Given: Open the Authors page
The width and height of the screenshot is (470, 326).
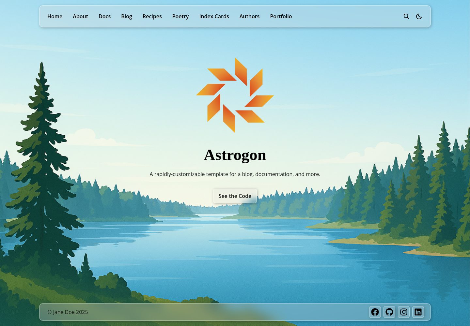Looking at the screenshot, I should 249,16.
